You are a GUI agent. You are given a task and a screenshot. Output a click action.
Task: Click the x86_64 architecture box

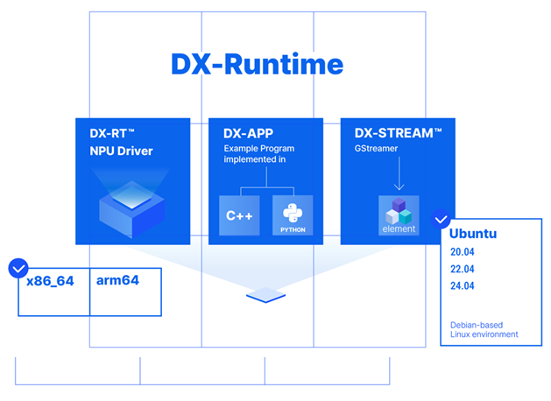54,292
